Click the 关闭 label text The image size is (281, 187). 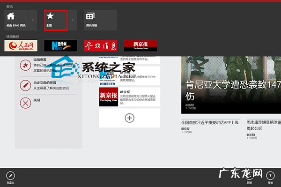click(x=37, y=100)
